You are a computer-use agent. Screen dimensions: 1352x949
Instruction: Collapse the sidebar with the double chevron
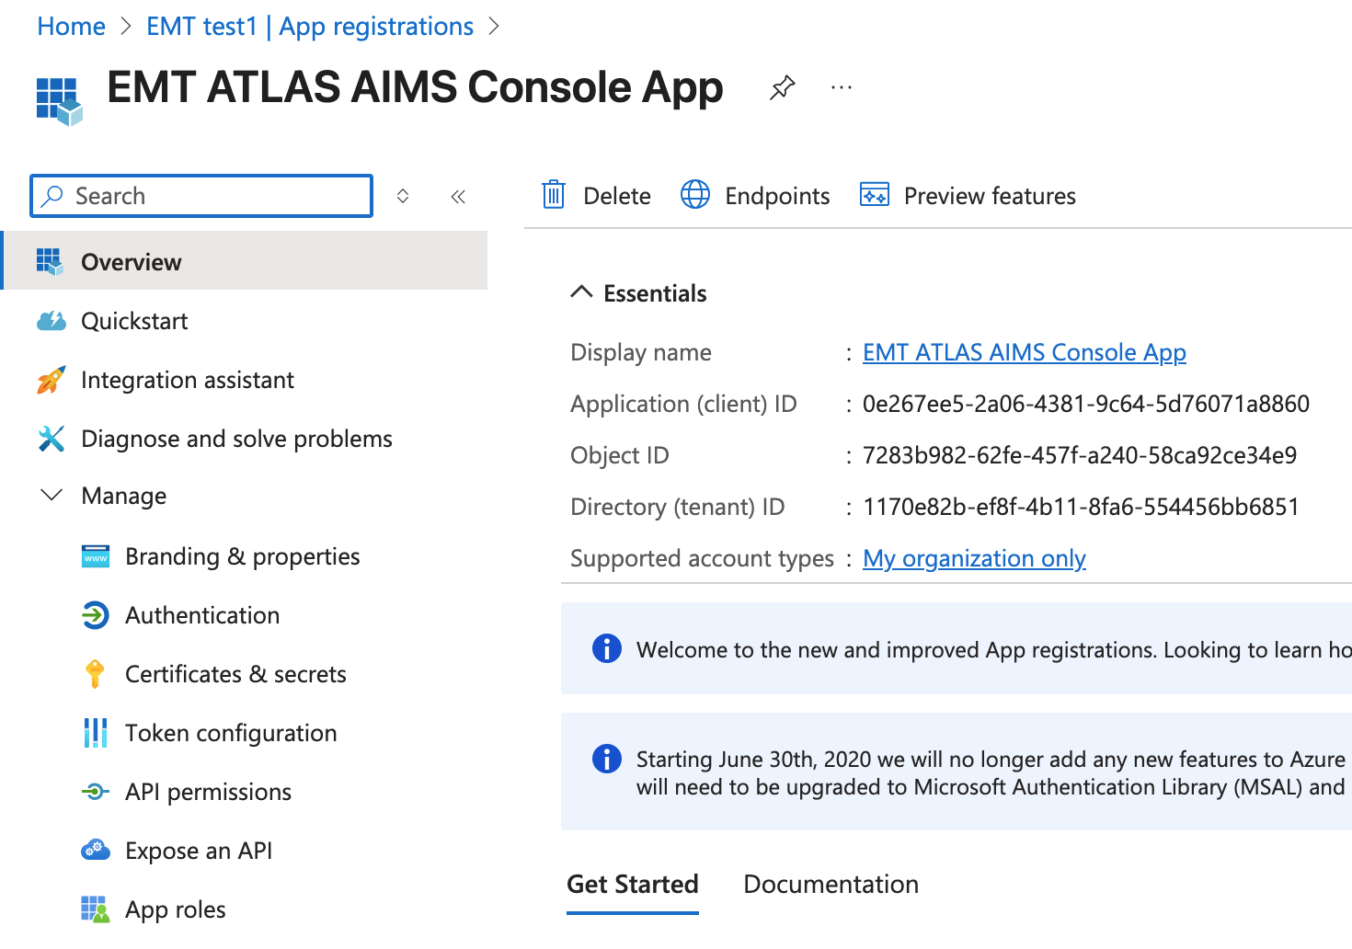pyautogui.click(x=458, y=196)
